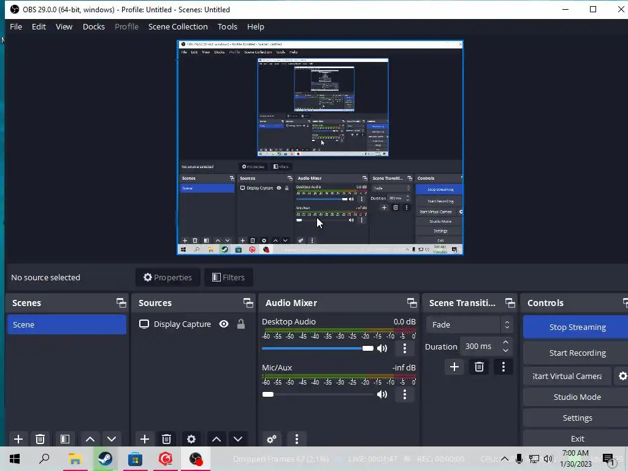Image resolution: width=628 pixels, height=471 pixels.
Task: Click Start Virtual Camera button
Action: 567,376
